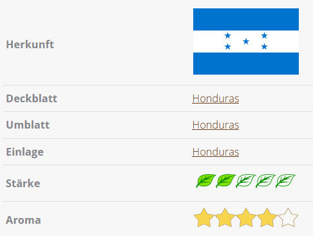Click the Deckblatt label

coord(32,98)
